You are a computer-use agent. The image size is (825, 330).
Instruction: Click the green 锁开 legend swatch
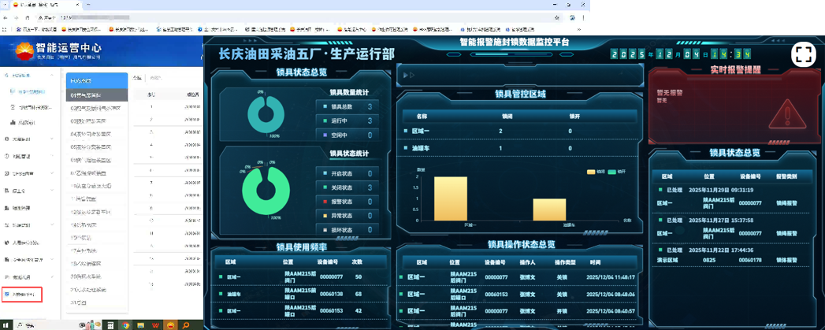612,172
